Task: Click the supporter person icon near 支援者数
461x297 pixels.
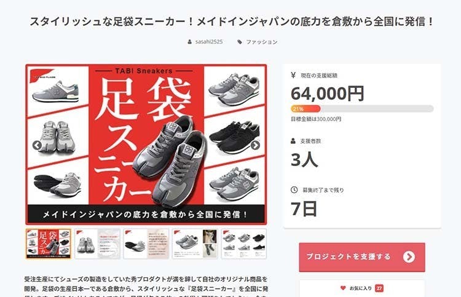Action: pyautogui.click(x=293, y=141)
